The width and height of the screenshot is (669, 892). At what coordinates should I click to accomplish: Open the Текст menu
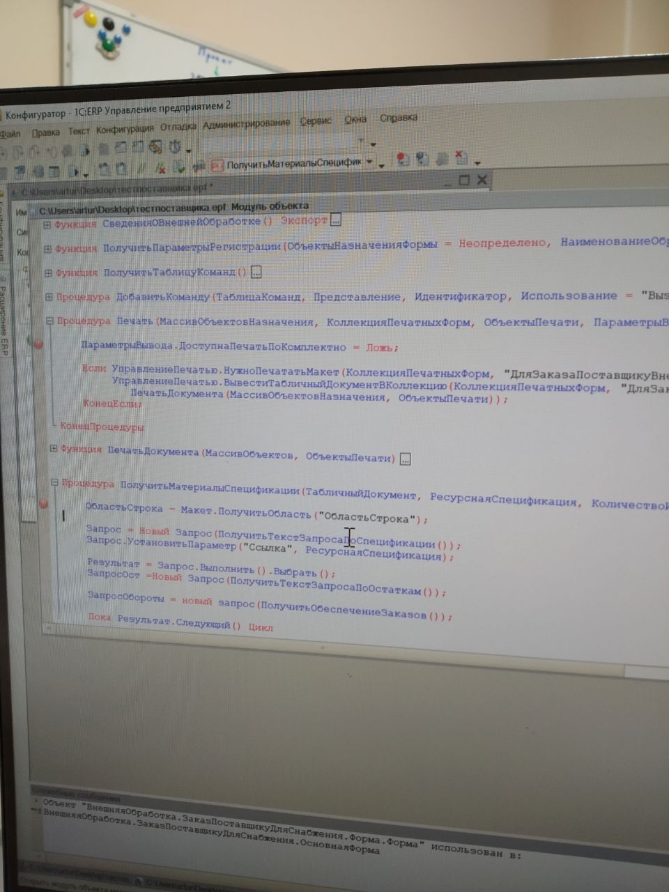[x=79, y=131]
